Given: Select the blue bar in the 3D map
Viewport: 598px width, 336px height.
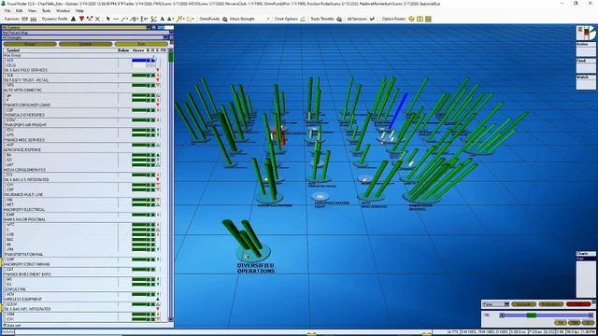Looking at the screenshot, I should click(399, 110).
